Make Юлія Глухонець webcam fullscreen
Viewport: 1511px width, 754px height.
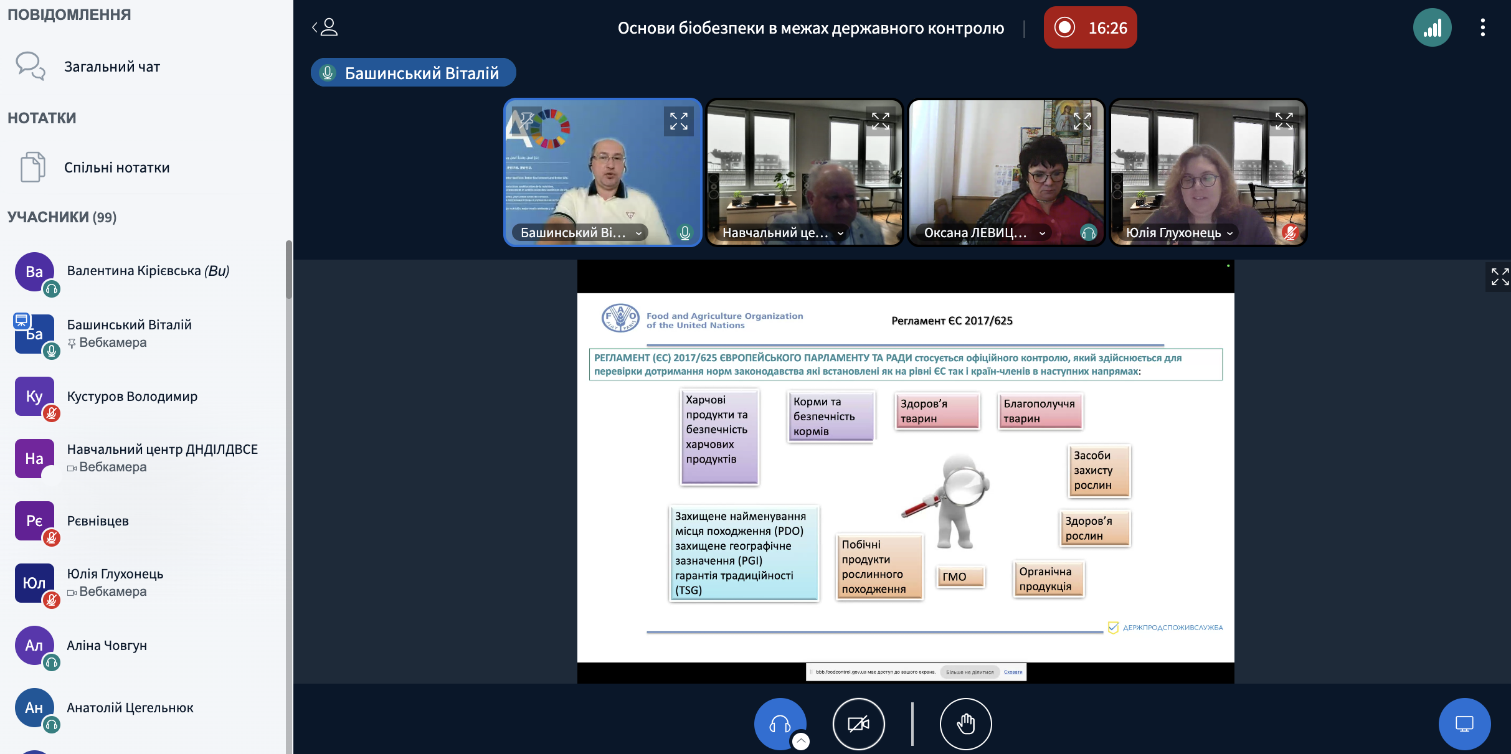(x=1284, y=121)
